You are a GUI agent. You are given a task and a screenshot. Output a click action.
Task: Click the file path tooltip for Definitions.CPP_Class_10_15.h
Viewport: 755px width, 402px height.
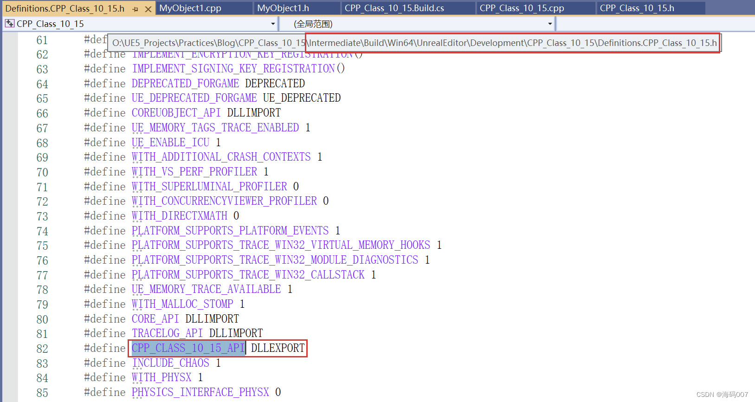(x=414, y=43)
